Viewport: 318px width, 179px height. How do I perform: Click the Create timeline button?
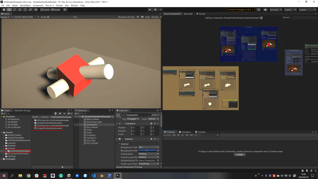pos(240,155)
